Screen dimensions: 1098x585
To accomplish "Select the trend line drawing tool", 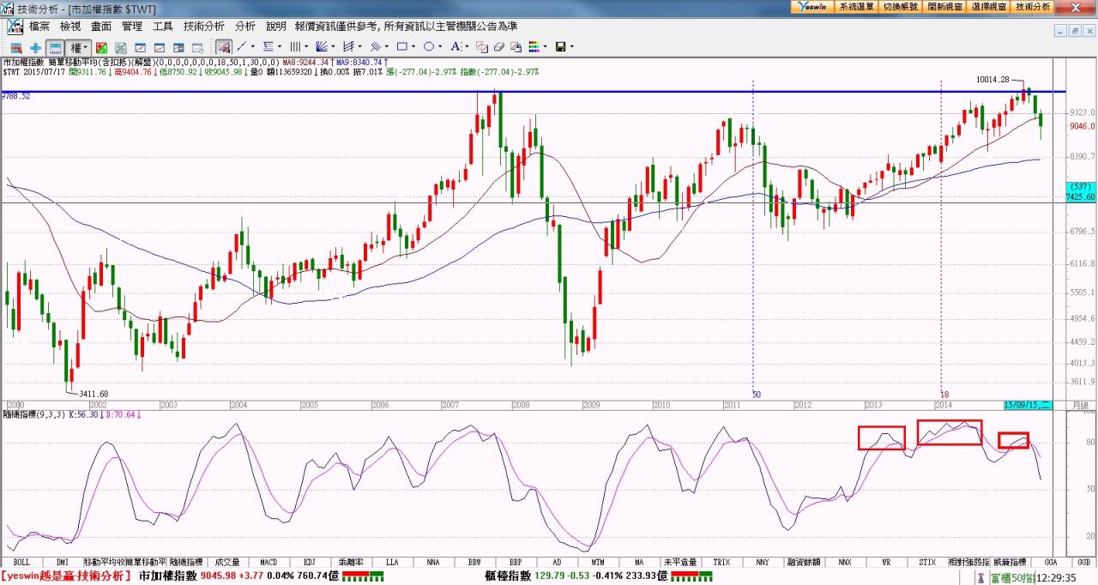I will pyautogui.click(x=242, y=46).
